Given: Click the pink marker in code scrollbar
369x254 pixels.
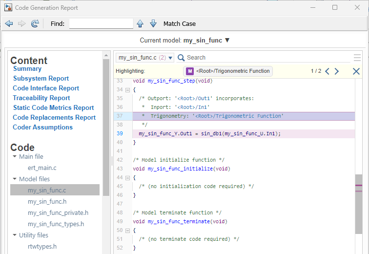Looking at the screenshot, I should point(359,186).
